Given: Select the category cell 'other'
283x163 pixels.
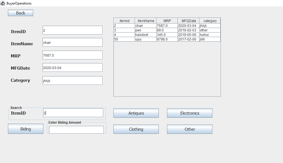Looking at the screenshot, I should click(x=210, y=30).
